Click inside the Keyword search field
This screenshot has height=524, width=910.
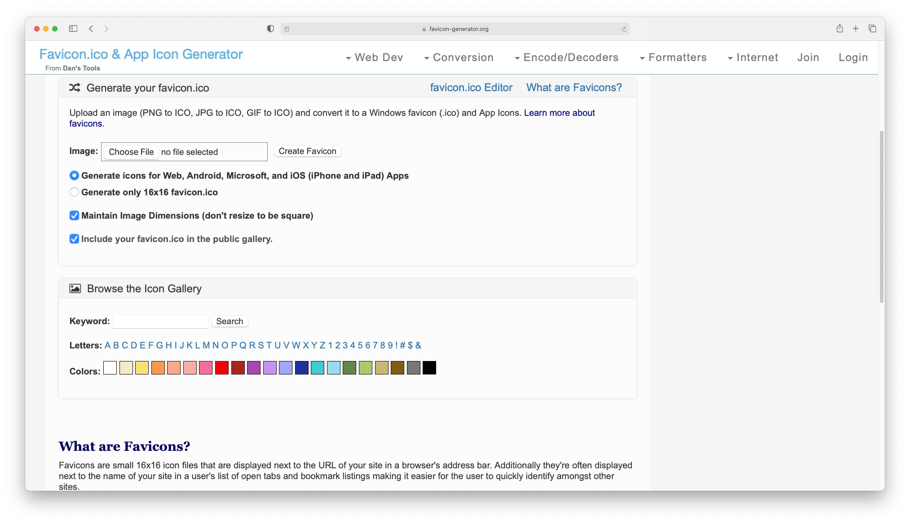point(160,321)
